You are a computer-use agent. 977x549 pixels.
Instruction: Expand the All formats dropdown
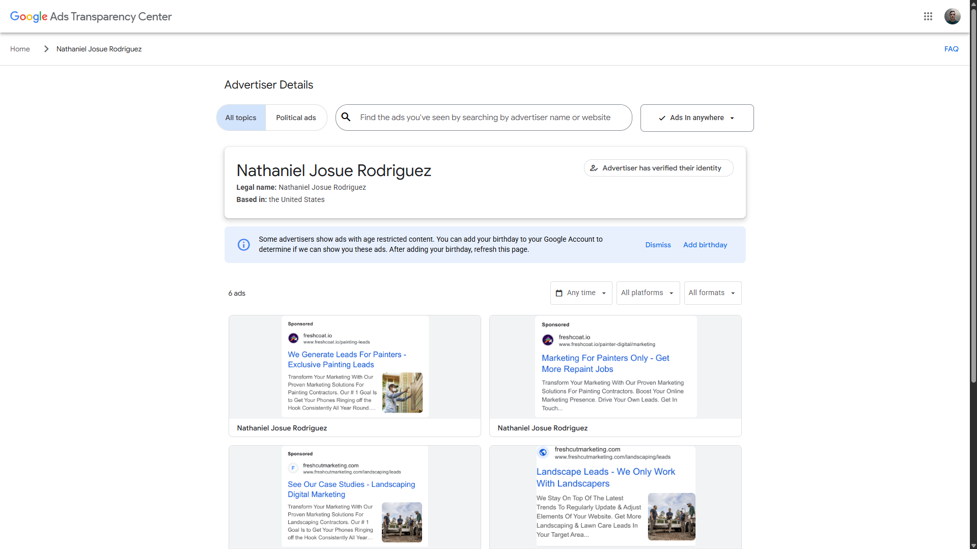click(x=712, y=293)
